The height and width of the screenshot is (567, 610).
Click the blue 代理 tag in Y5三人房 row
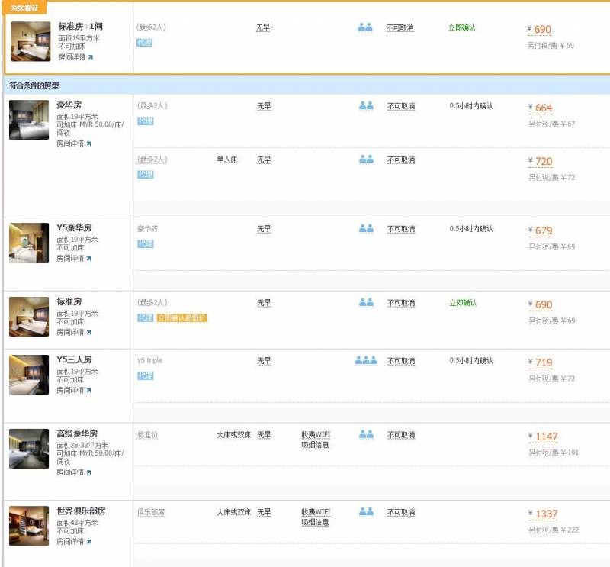(x=145, y=375)
